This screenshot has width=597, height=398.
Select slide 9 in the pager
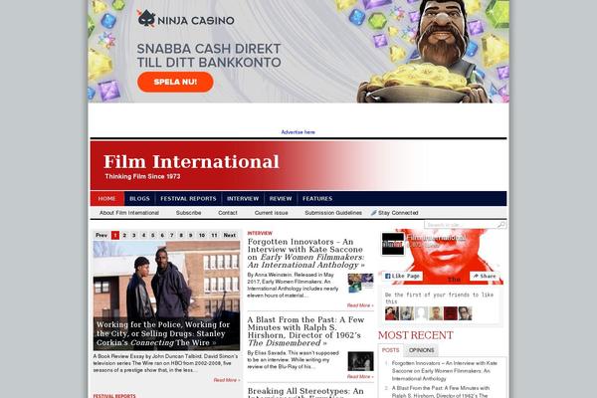tap(191, 235)
